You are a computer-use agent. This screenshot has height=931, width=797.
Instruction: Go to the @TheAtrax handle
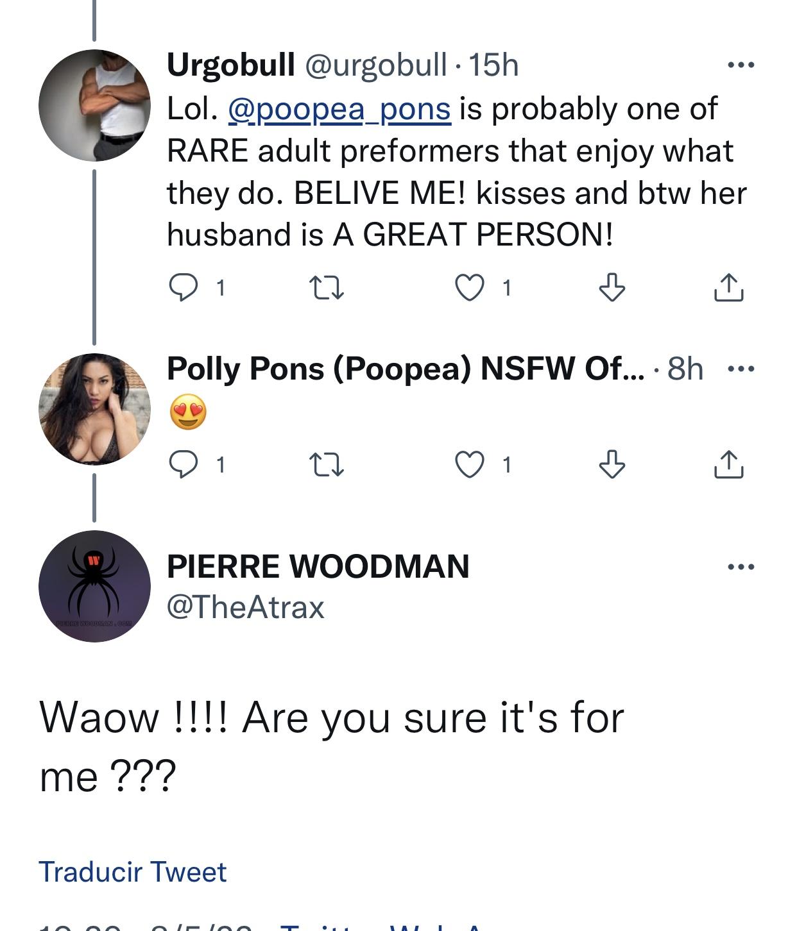click(246, 607)
